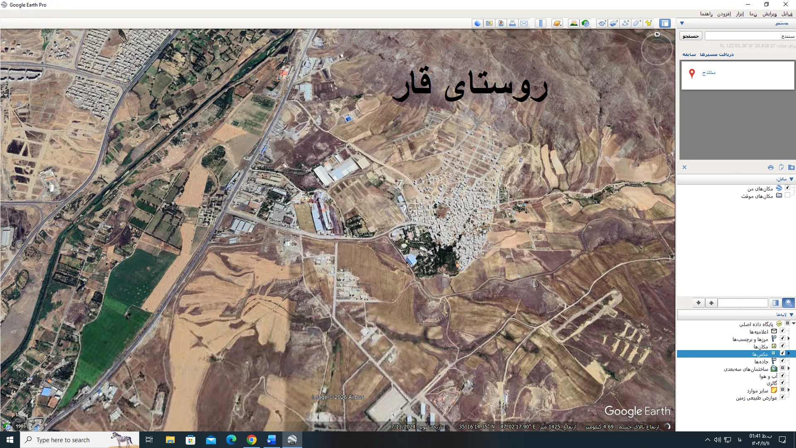Add a placemark with the yellow pin icon

click(648, 23)
